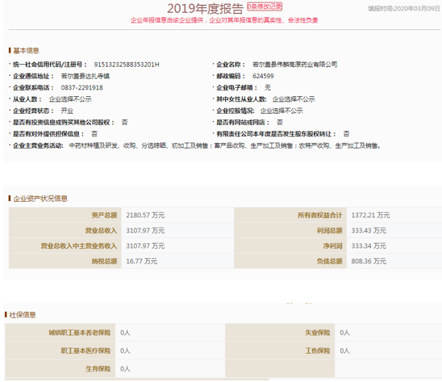Click the 企业资产状况信息 section heading
Image resolution: width=442 pixels, height=382 pixels.
(40, 199)
